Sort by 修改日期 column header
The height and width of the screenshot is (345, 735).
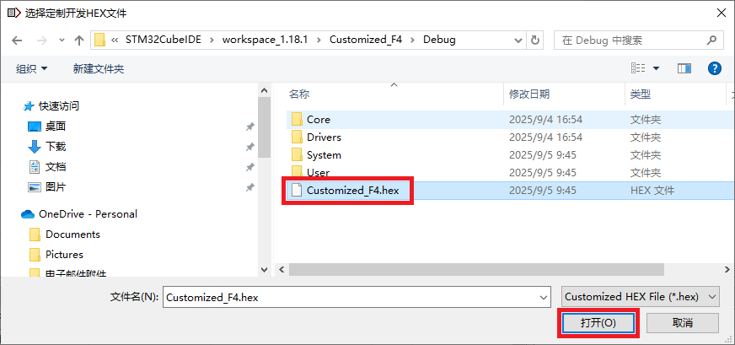529,94
